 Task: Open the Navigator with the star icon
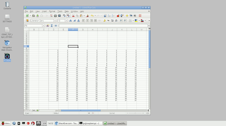point(127,16)
